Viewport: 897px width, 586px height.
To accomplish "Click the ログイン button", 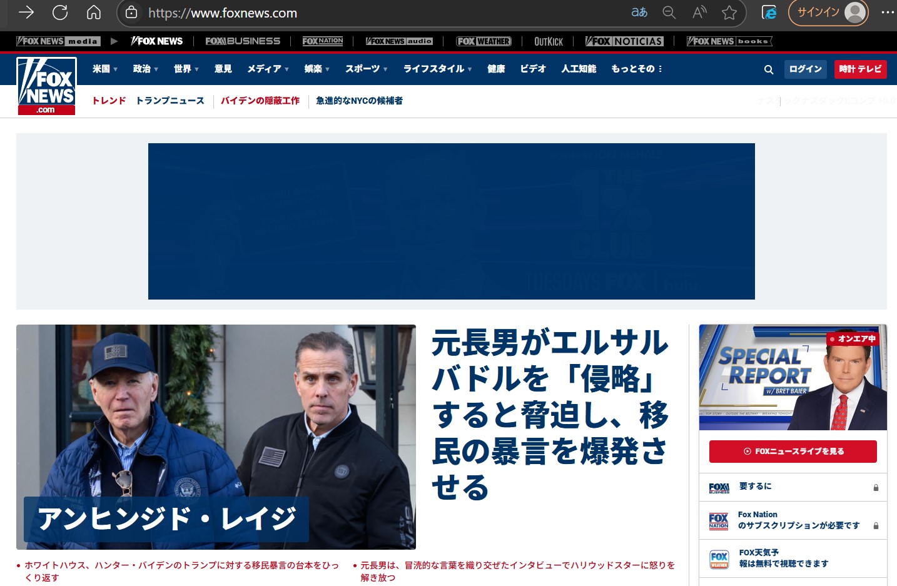I will [x=806, y=69].
